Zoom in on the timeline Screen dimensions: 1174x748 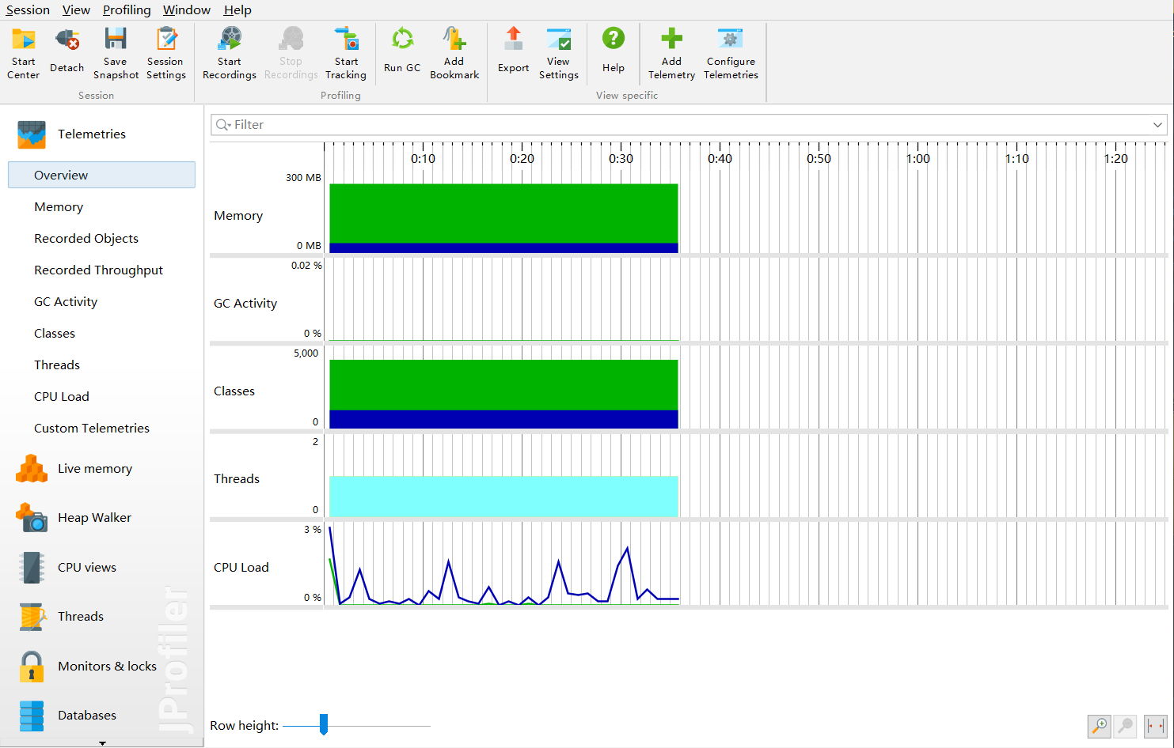click(x=1099, y=726)
